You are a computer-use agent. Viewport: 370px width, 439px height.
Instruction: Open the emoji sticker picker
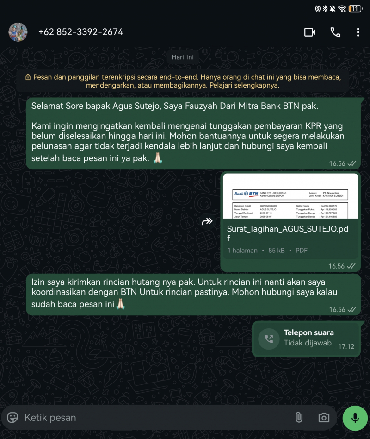(x=12, y=417)
